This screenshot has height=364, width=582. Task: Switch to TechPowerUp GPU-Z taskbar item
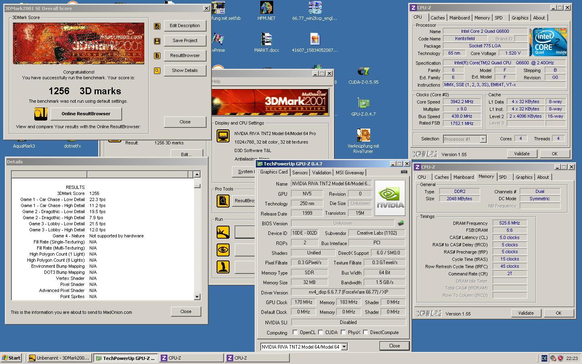pyautogui.click(x=126, y=358)
